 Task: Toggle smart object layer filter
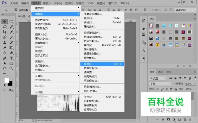coord(190,78)
